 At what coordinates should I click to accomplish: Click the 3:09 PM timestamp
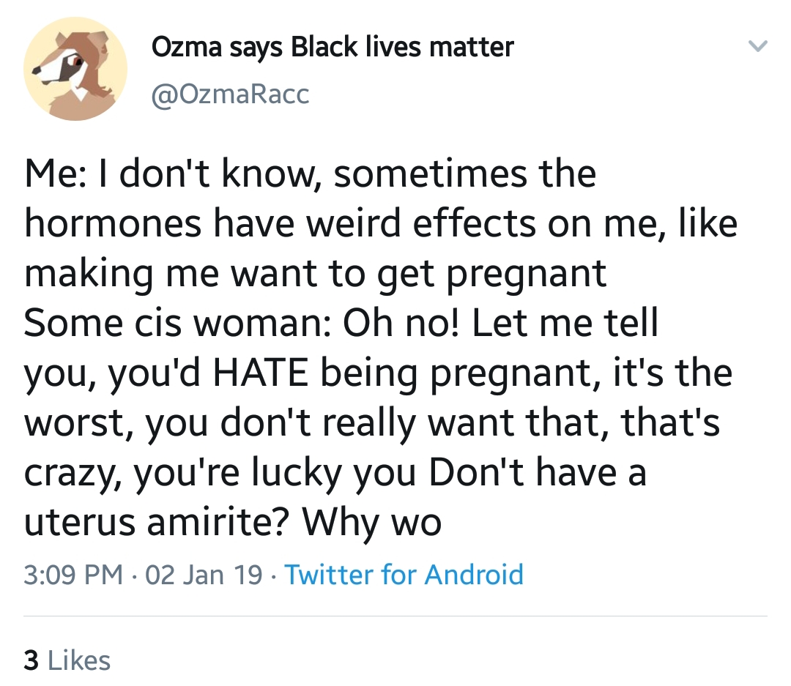pyautogui.click(x=73, y=575)
